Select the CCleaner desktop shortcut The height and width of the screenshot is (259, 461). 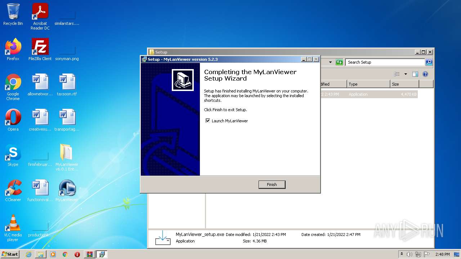[x=13, y=191]
